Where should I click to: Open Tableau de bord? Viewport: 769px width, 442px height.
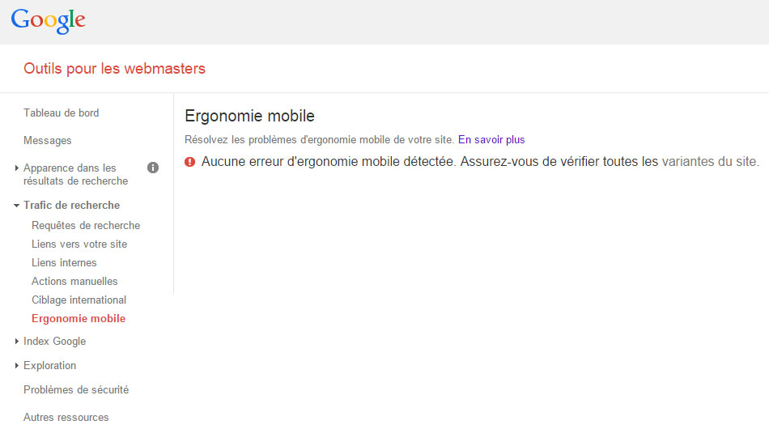(62, 113)
